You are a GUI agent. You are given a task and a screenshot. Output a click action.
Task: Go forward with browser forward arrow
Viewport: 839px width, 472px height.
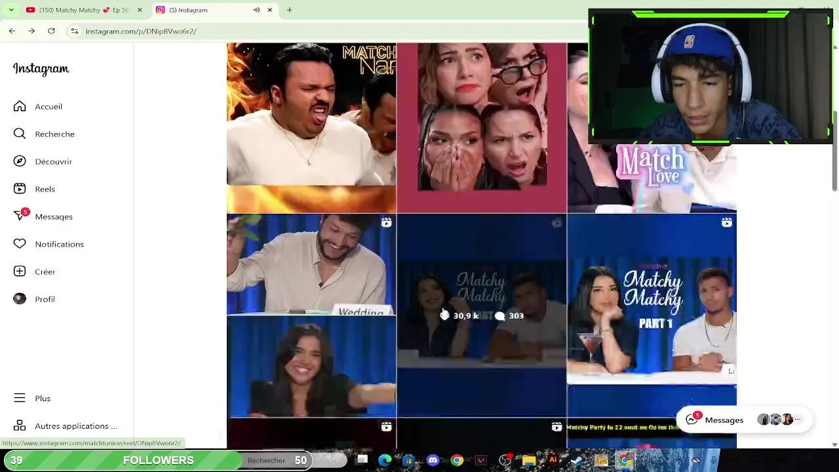point(31,31)
